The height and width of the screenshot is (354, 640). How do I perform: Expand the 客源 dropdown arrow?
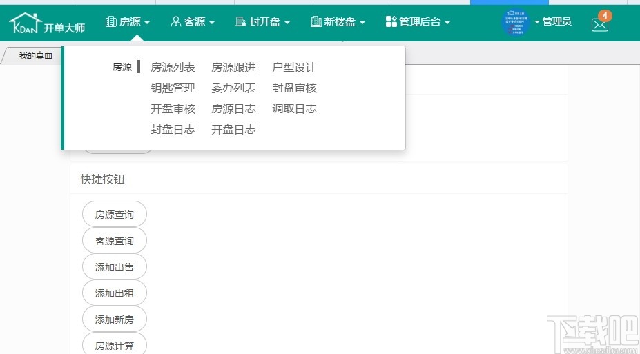pyautogui.click(x=212, y=23)
